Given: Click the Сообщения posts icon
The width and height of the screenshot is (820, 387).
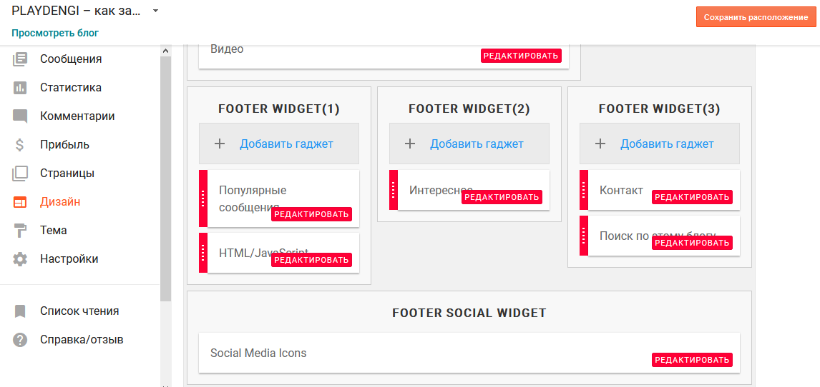Looking at the screenshot, I should (x=20, y=59).
